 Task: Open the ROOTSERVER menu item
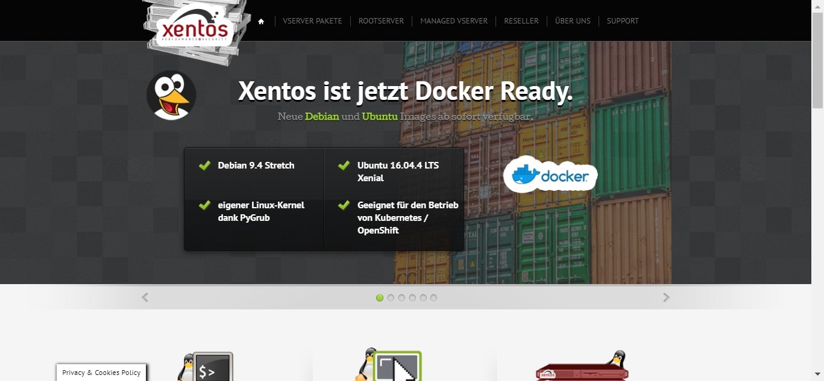click(381, 21)
